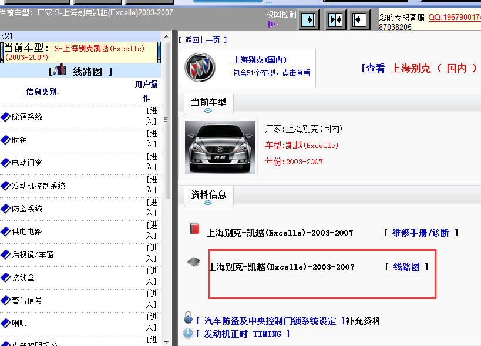Click the red book icon for repair manual

click(194, 228)
